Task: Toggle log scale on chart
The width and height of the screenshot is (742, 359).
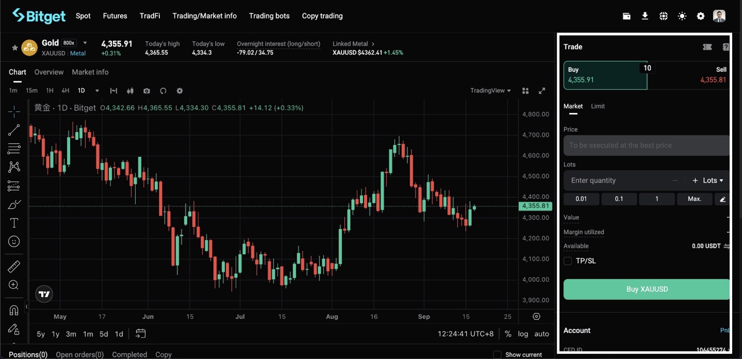Action: click(523, 333)
